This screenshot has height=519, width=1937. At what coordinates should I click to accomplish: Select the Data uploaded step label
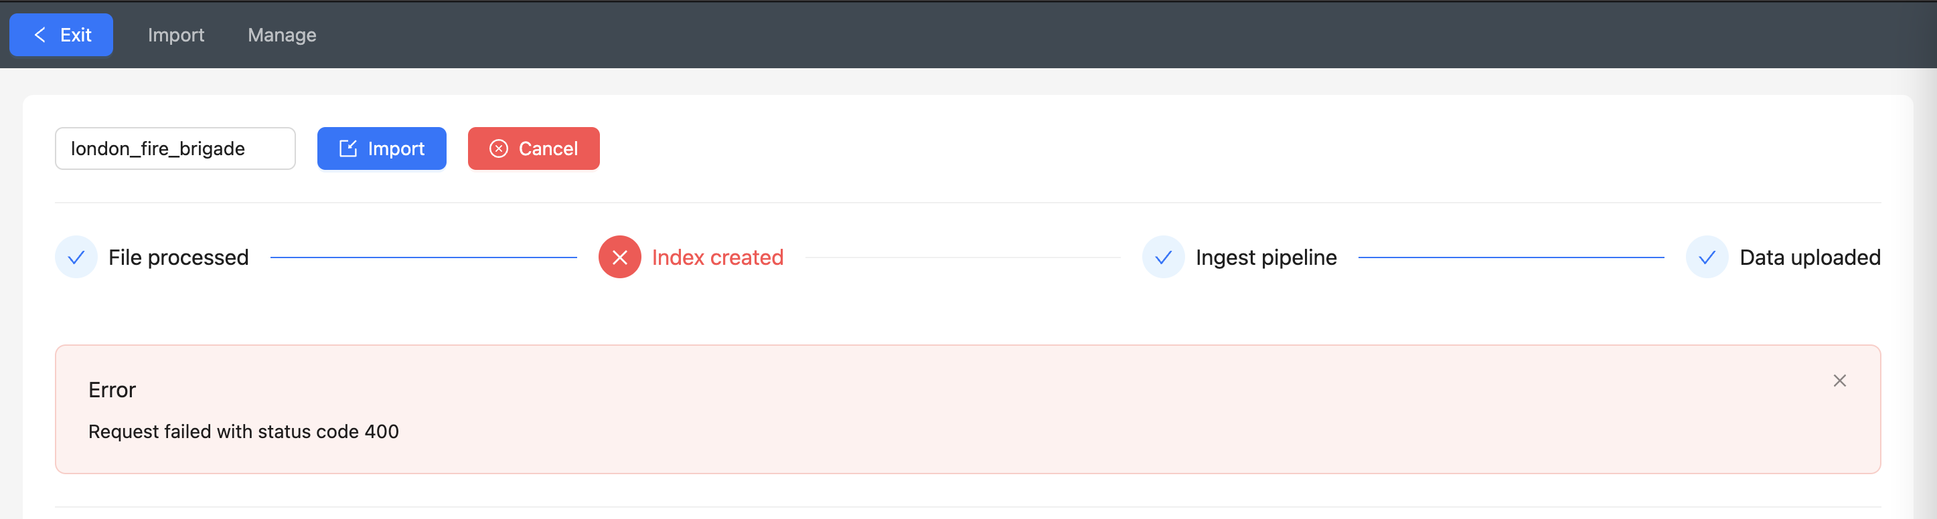pyautogui.click(x=1810, y=257)
